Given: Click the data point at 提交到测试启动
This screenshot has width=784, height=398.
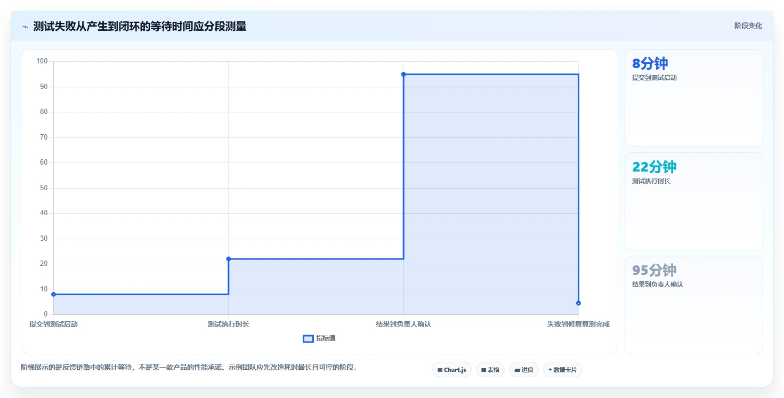Looking at the screenshot, I should (x=53, y=294).
